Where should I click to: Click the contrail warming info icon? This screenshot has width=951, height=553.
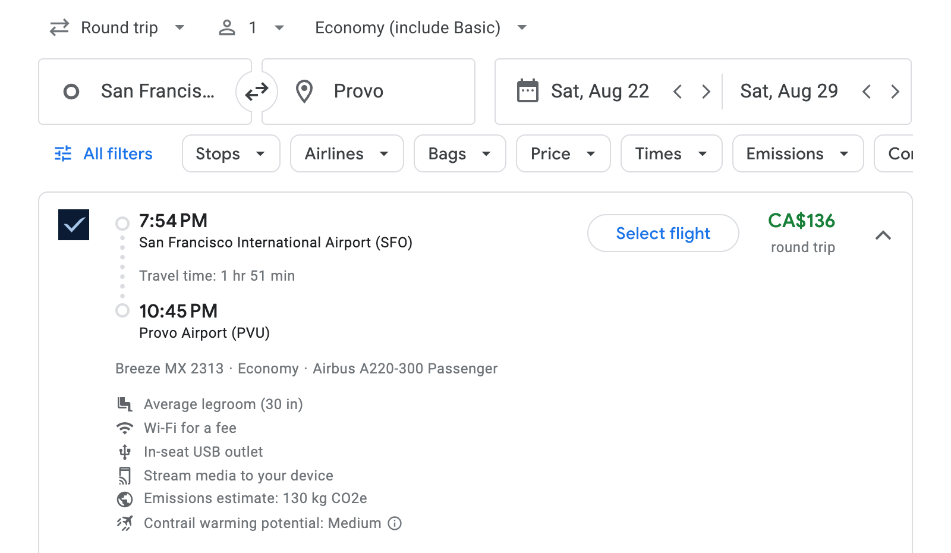coord(395,523)
